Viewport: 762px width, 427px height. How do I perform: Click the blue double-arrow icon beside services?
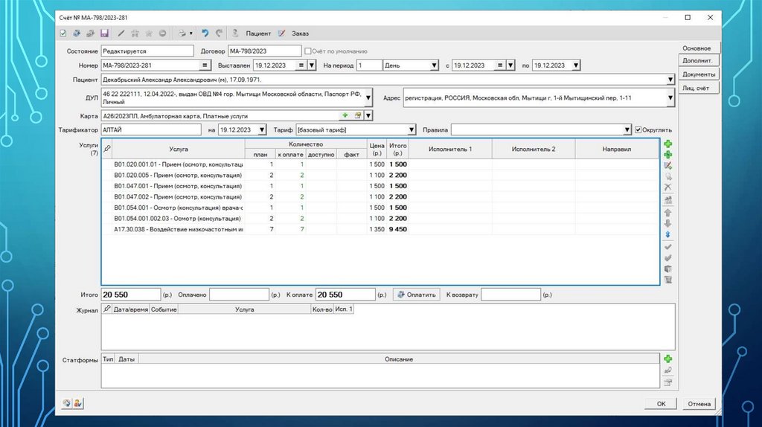point(667,234)
